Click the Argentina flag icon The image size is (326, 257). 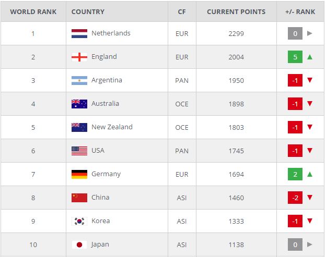[x=79, y=80]
